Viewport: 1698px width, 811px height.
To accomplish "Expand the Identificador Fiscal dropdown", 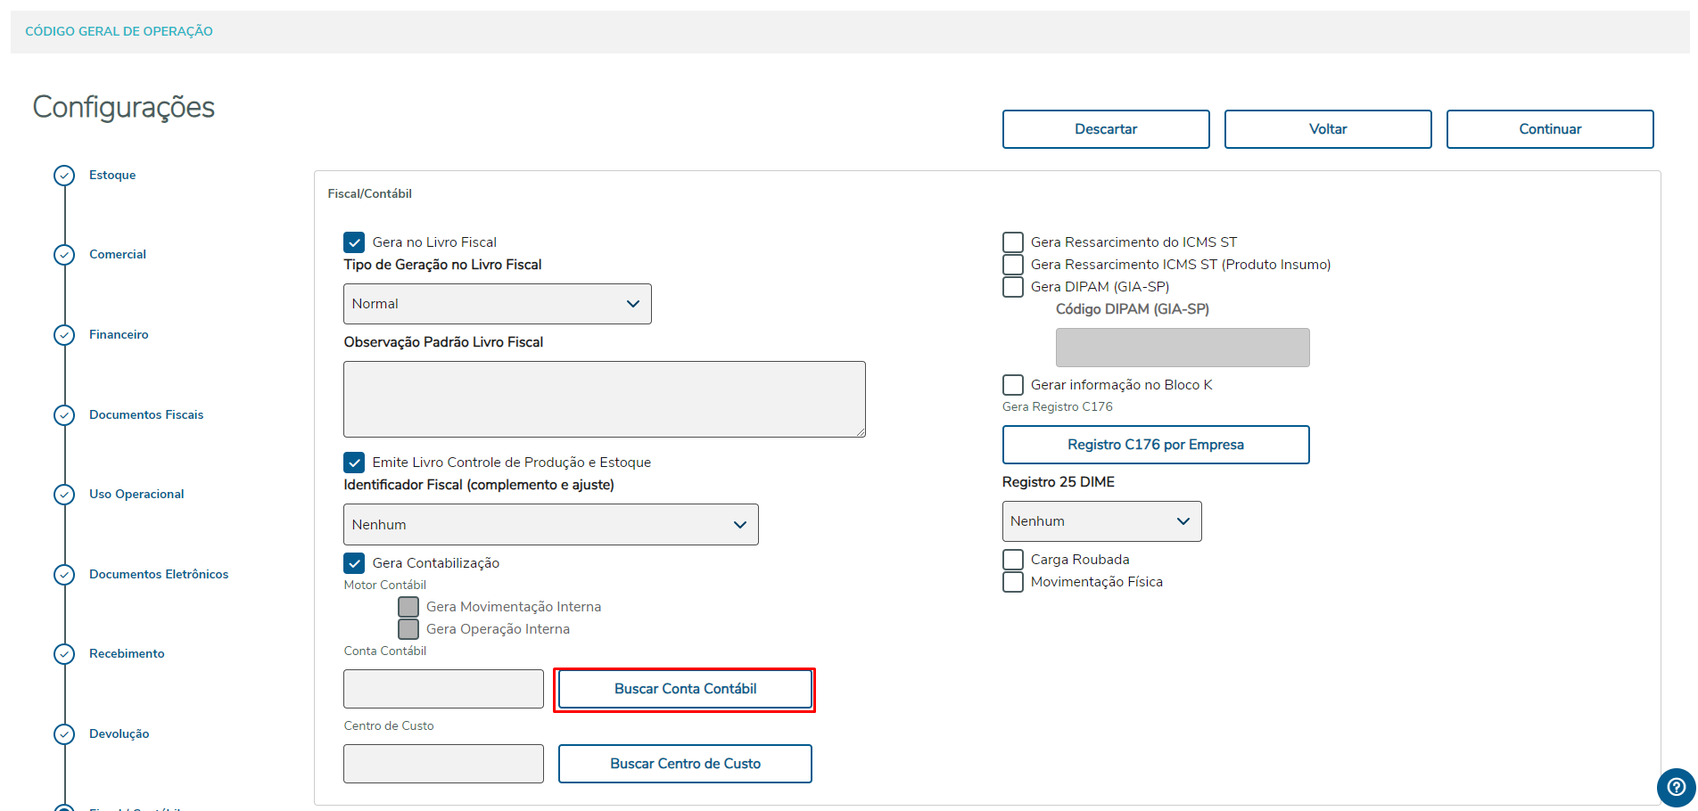I will pos(550,525).
